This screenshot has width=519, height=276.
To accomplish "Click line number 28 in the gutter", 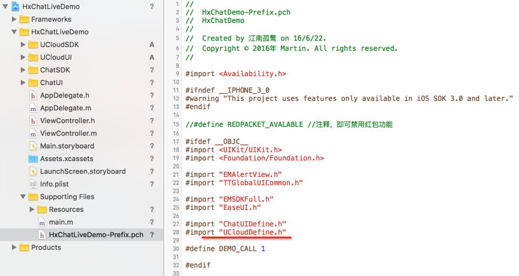I will click(176, 232).
